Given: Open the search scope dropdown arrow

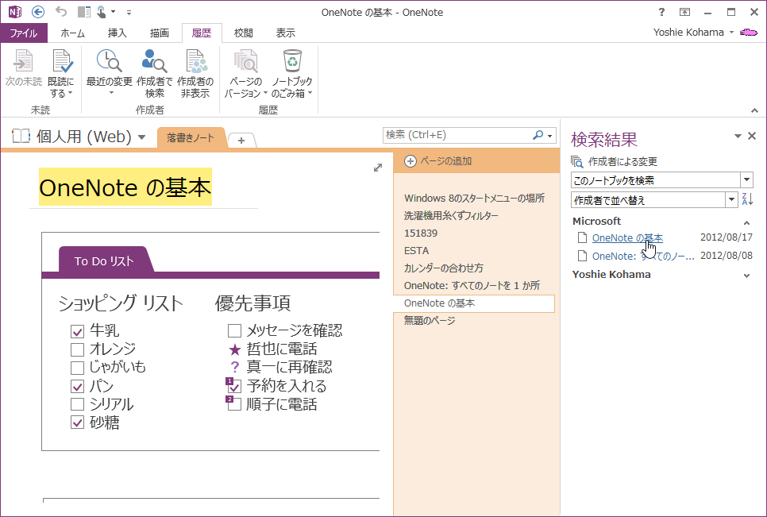Looking at the screenshot, I should click(x=550, y=136).
